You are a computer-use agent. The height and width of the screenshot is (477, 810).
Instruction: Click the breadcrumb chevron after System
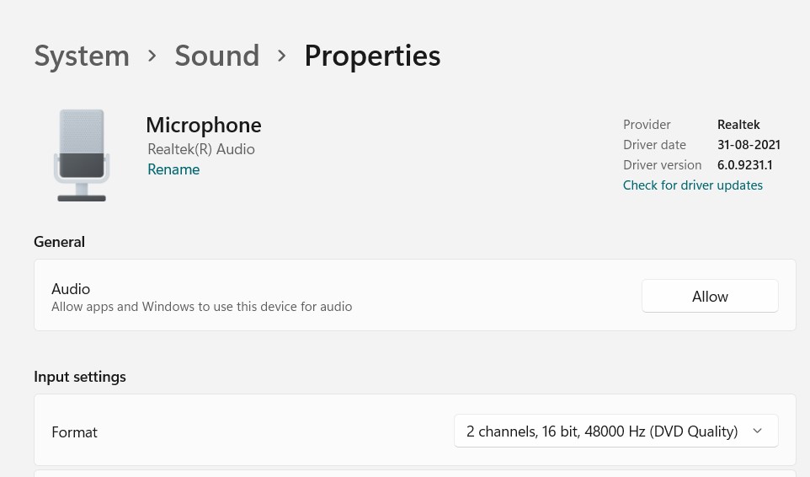tap(152, 56)
